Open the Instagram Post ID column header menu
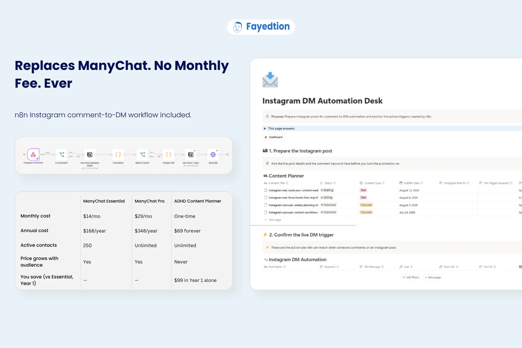Image resolution: width=522 pixels, height=348 pixels. (x=454, y=183)
